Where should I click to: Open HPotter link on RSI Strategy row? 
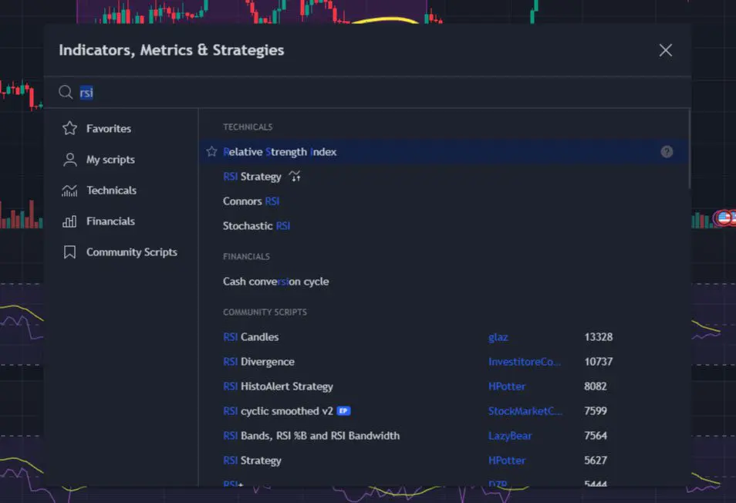[506, 461]
